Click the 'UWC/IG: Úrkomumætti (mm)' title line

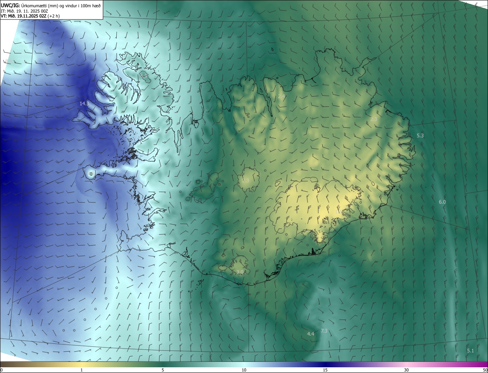(51, 5)
